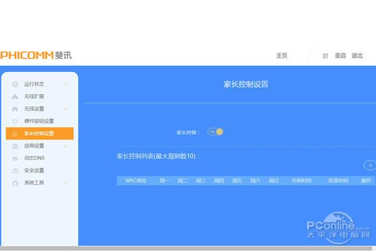This screenshot has height=251, width=376.
Task: Click the 周五 column header
Action: [237, 181]
